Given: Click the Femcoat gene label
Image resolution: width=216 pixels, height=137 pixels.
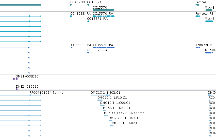Looking at the screenshot, I should click(201, 2).
